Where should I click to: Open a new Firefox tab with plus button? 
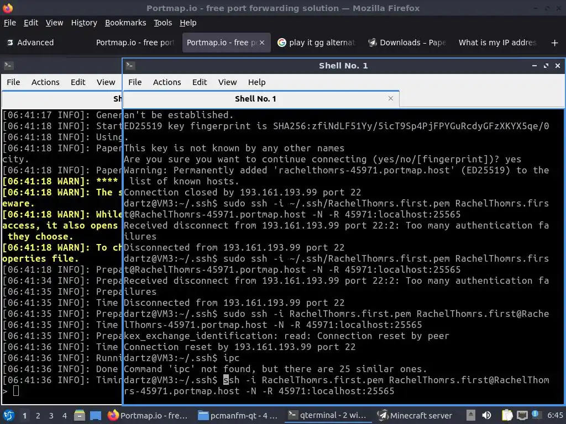coord(554,43)
